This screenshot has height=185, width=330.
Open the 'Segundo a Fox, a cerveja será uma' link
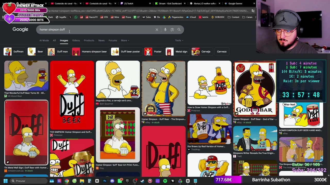pyautogui.click(x=114, y=100)
